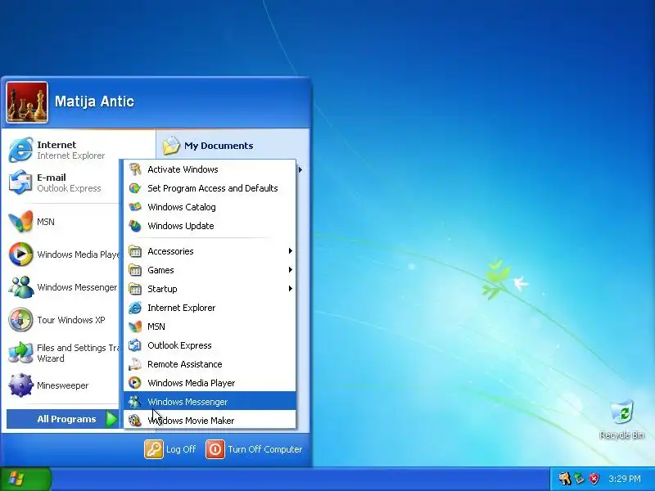Screen dimensions: 655x491
Task: Click the network connection tray icon
Action: tap(579, 479)
